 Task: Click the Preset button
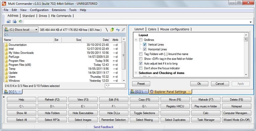[x=141, y=84]
